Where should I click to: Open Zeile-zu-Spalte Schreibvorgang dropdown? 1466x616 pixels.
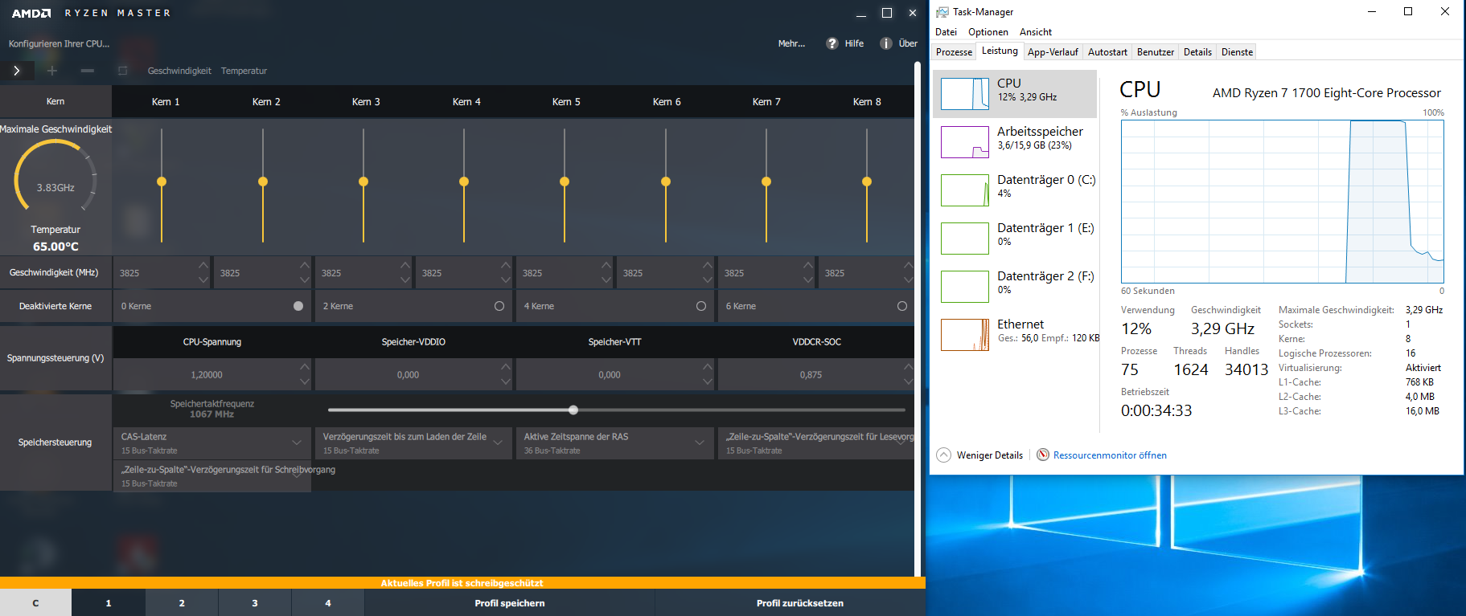point(212,476)
